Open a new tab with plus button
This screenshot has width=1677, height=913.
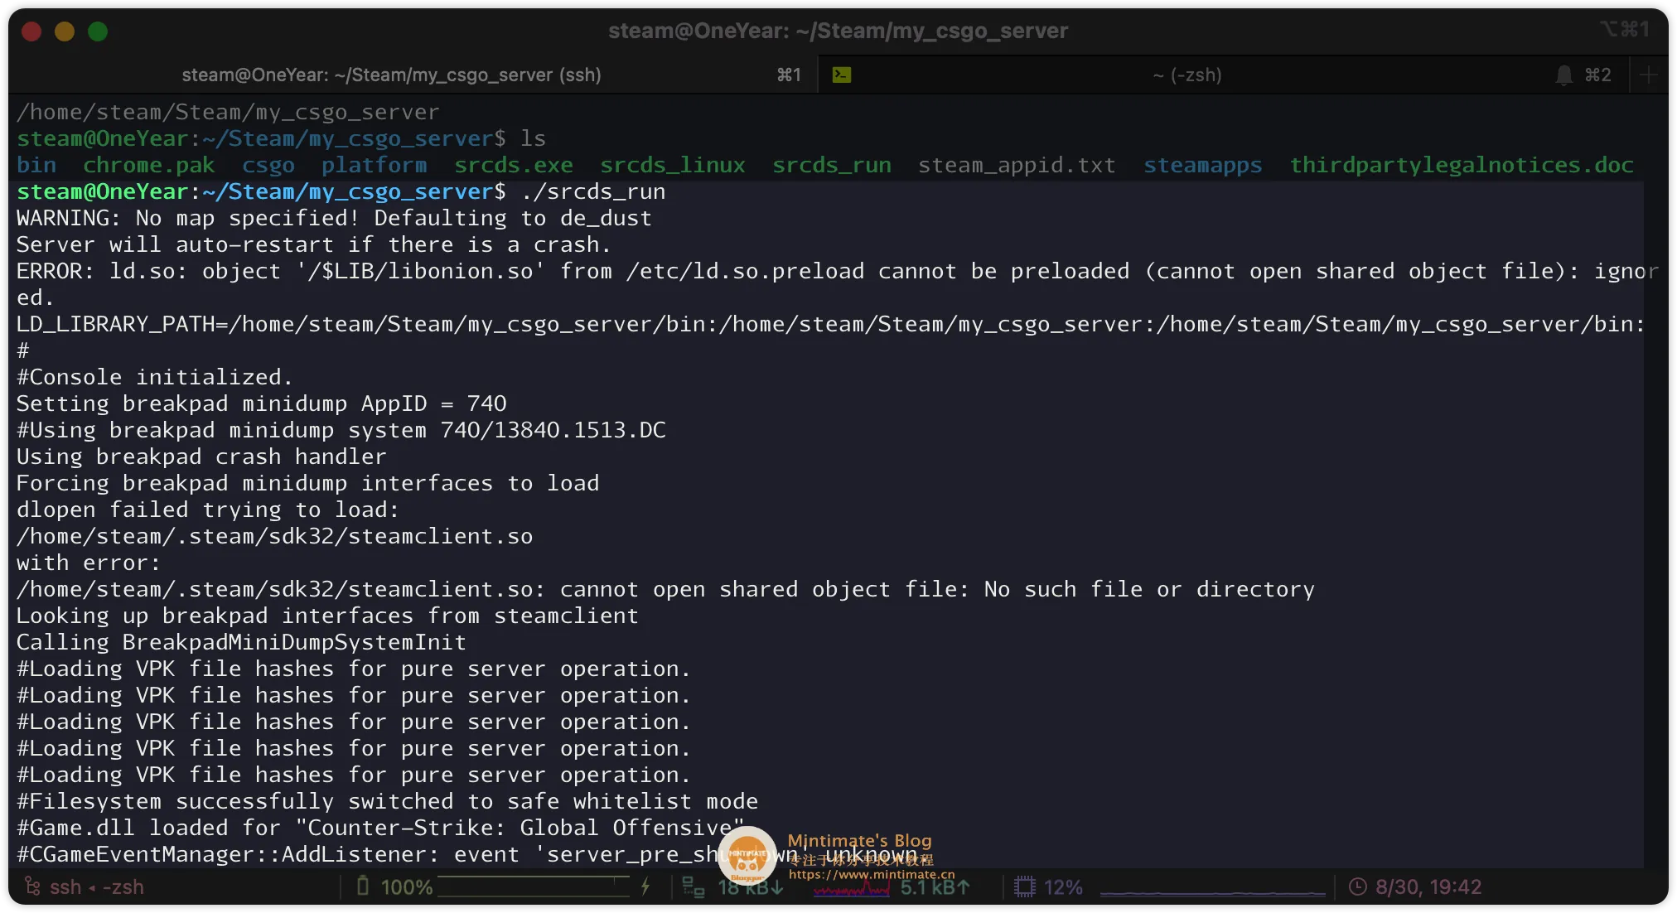click(x=1649, y=75)
